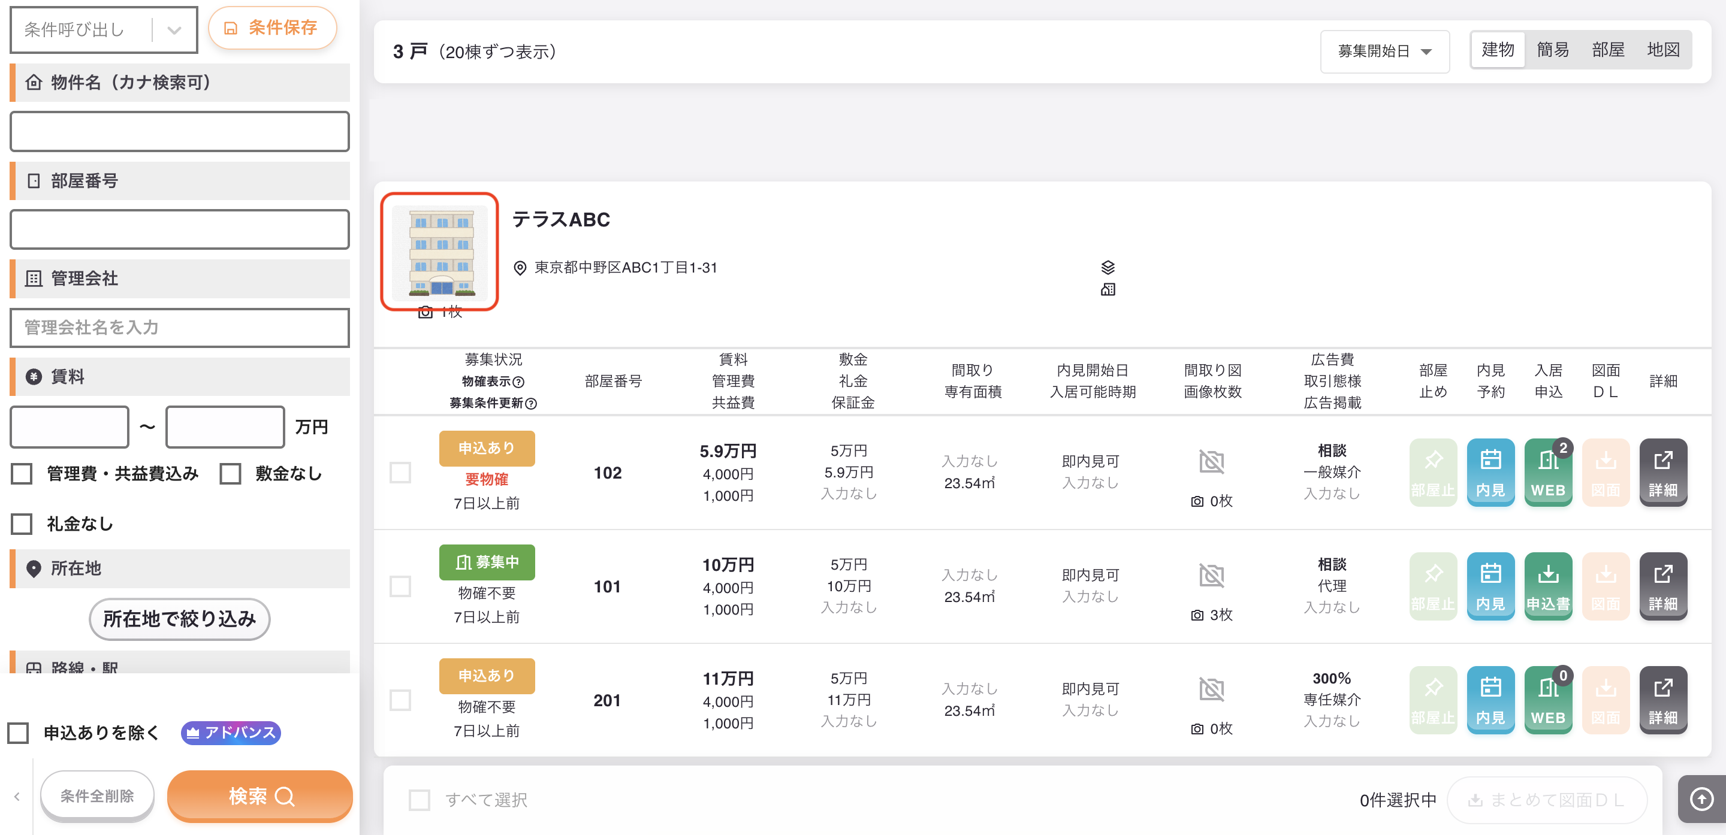
Task: Click the scroll-to-top arrow icon
Action: click(1702, 798)
